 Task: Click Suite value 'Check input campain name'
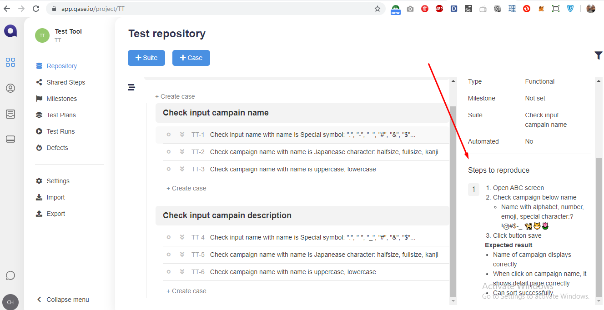(x=546, y=120)
